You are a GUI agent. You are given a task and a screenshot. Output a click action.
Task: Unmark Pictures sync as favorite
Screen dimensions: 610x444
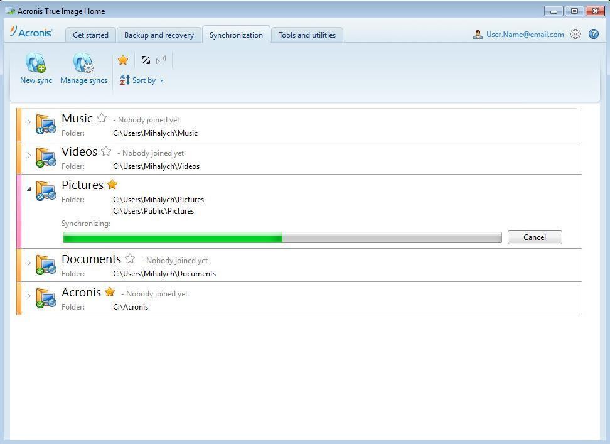pos(112,185)
